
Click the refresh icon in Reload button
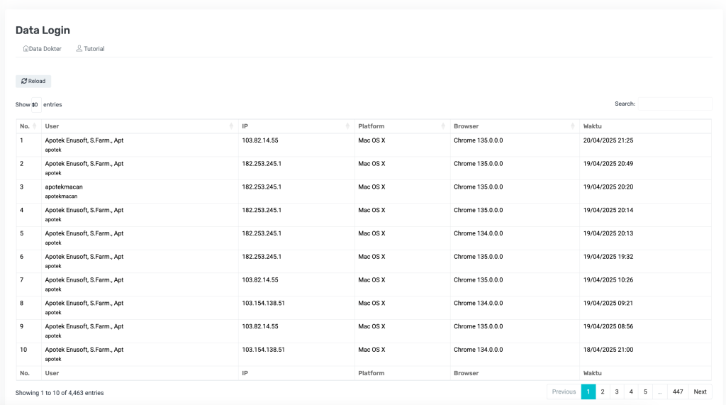pos(24,82)
